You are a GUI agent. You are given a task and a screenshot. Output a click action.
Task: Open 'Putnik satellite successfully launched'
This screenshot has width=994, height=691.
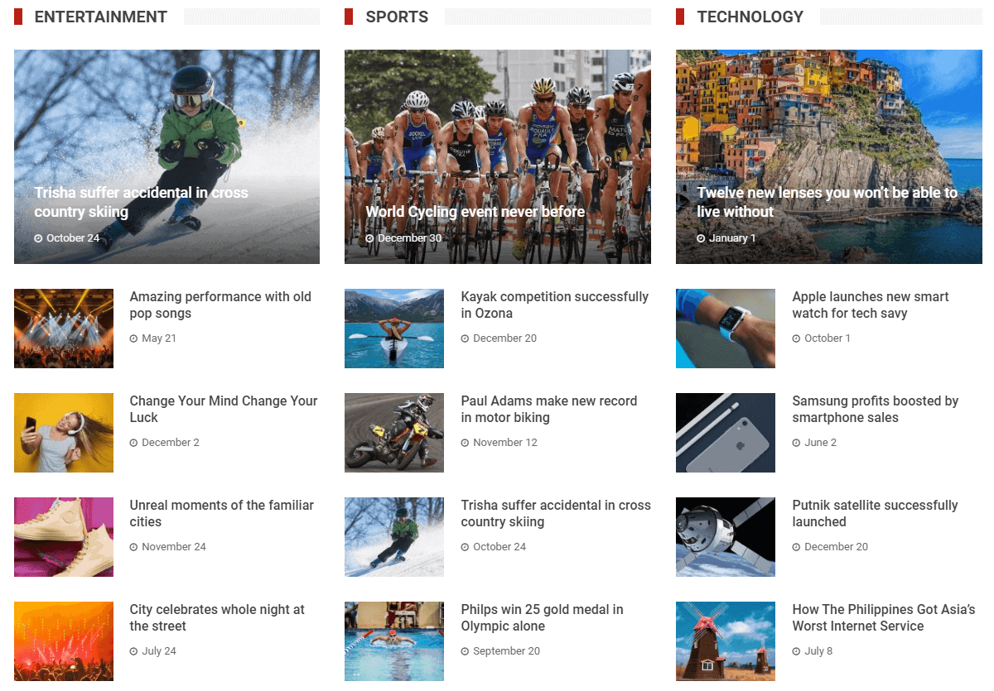click(x=875, y=514)
